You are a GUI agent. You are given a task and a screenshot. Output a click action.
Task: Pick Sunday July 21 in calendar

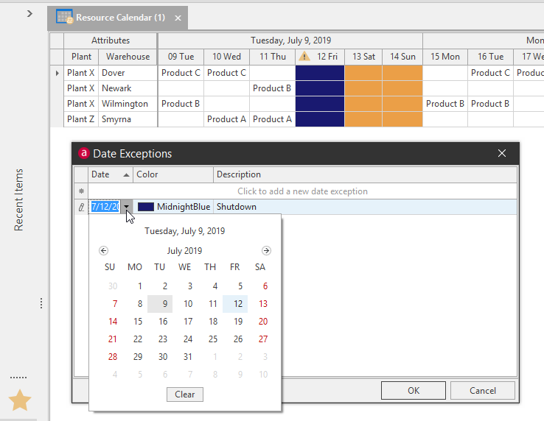point(113,339)
